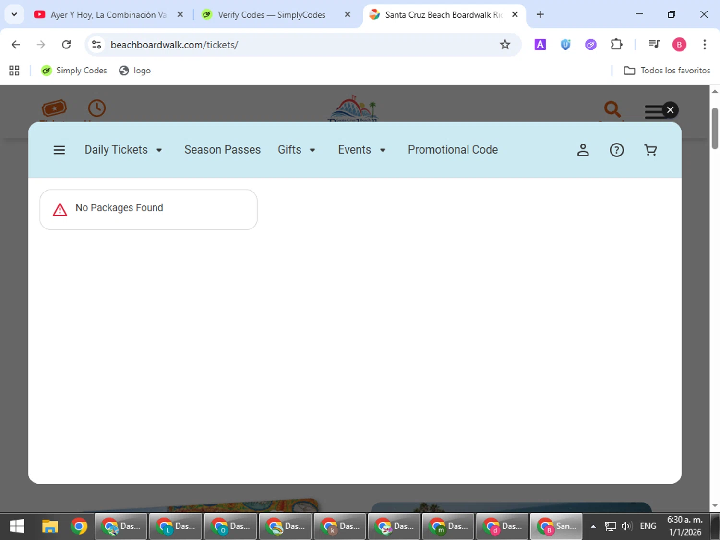This screenshot has height=540, width=720.
Task: Open the shopping cart
Action: pyautogui.click(x=650, y=150)
